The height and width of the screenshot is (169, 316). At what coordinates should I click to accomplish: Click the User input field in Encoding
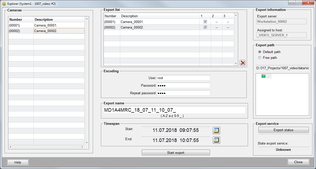click(x=183, y=78)
